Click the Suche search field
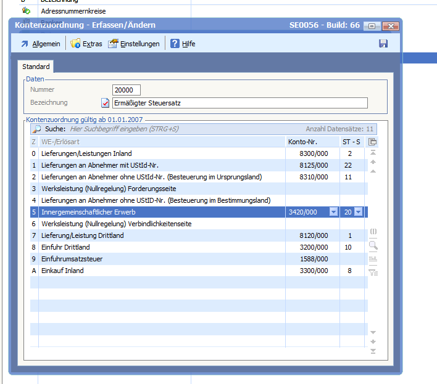The width and height of the screenshot is (437, 384). click(185, 129)
